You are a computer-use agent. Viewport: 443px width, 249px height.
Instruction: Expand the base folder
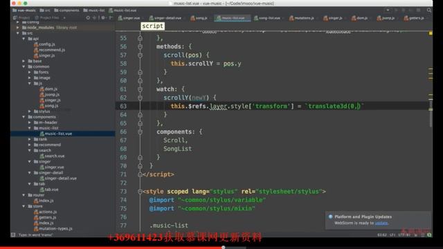pos(24,61)
